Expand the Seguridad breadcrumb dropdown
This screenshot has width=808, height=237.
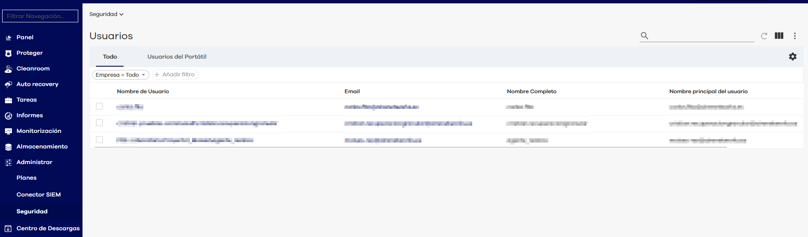coord(106,14)
